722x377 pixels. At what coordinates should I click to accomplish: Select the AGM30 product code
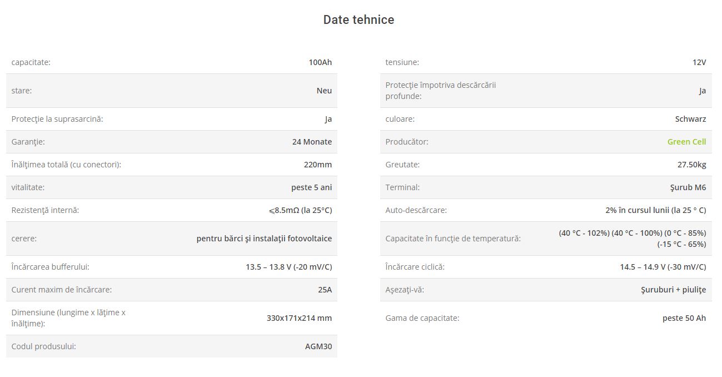click(x=318, y=346)
